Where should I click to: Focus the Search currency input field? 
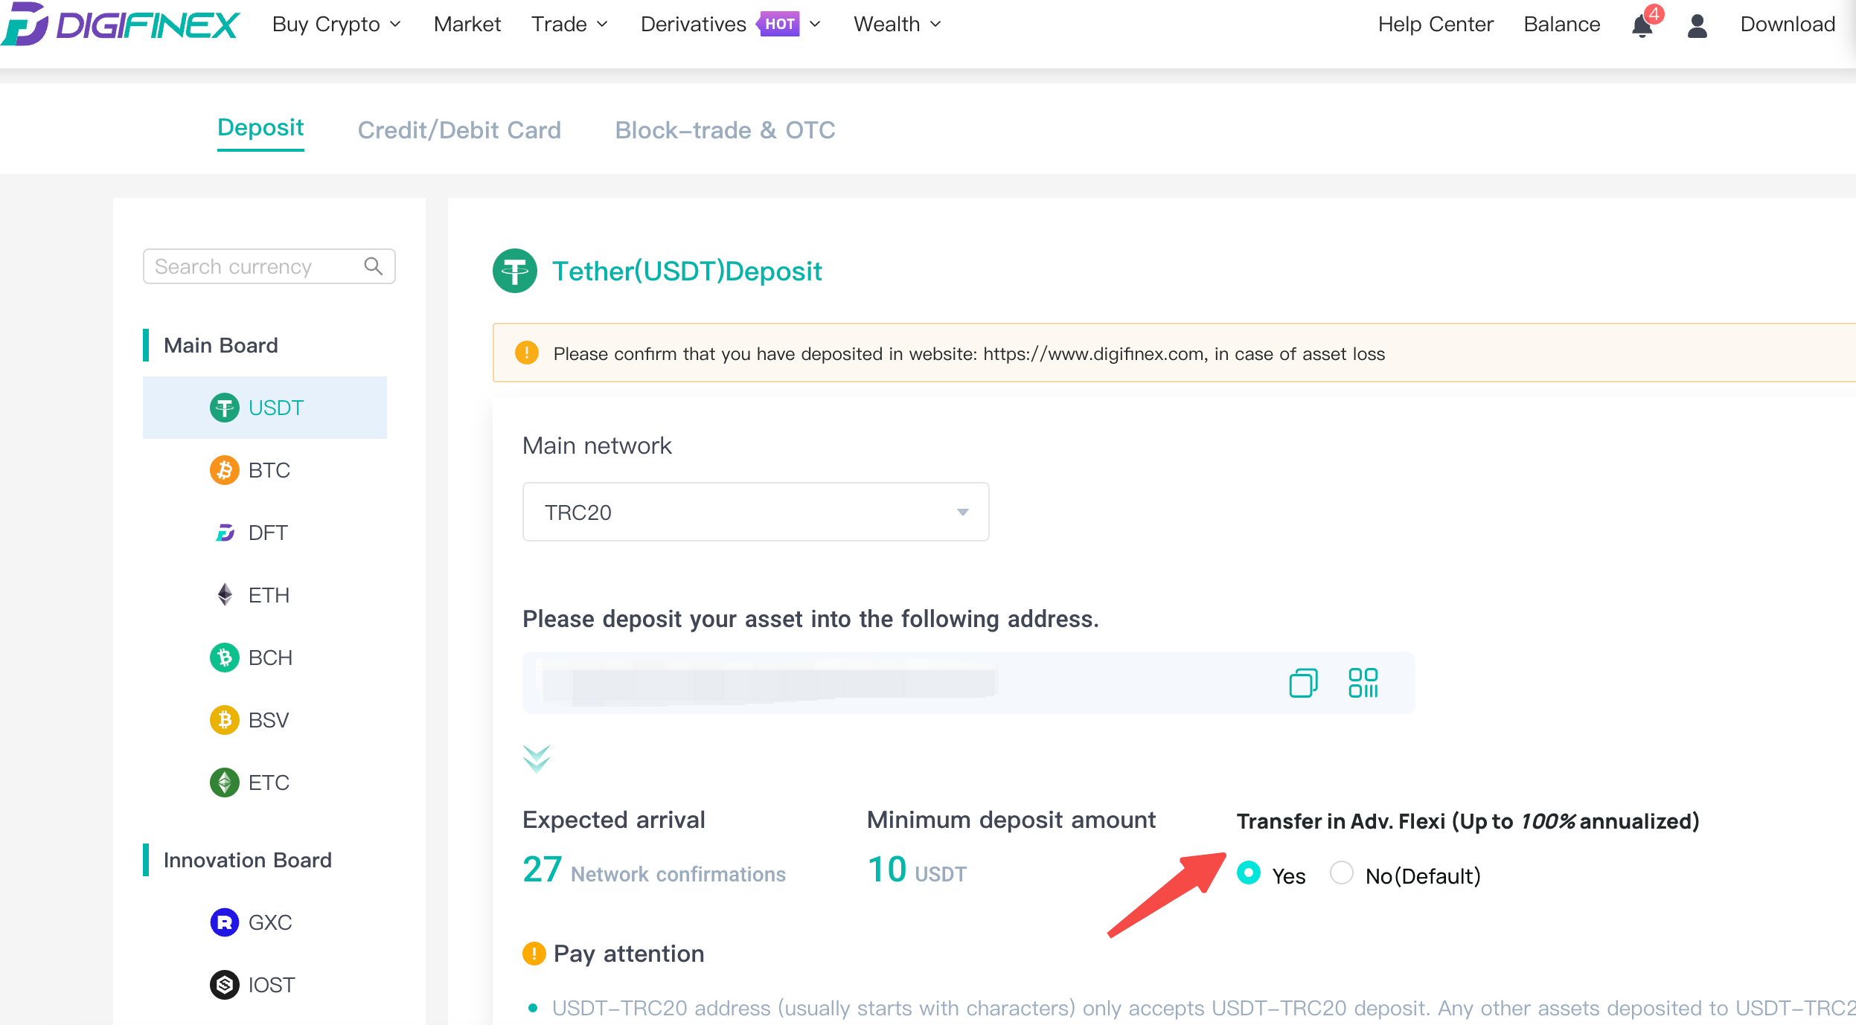pyautogui.click(x=253, y=266)
